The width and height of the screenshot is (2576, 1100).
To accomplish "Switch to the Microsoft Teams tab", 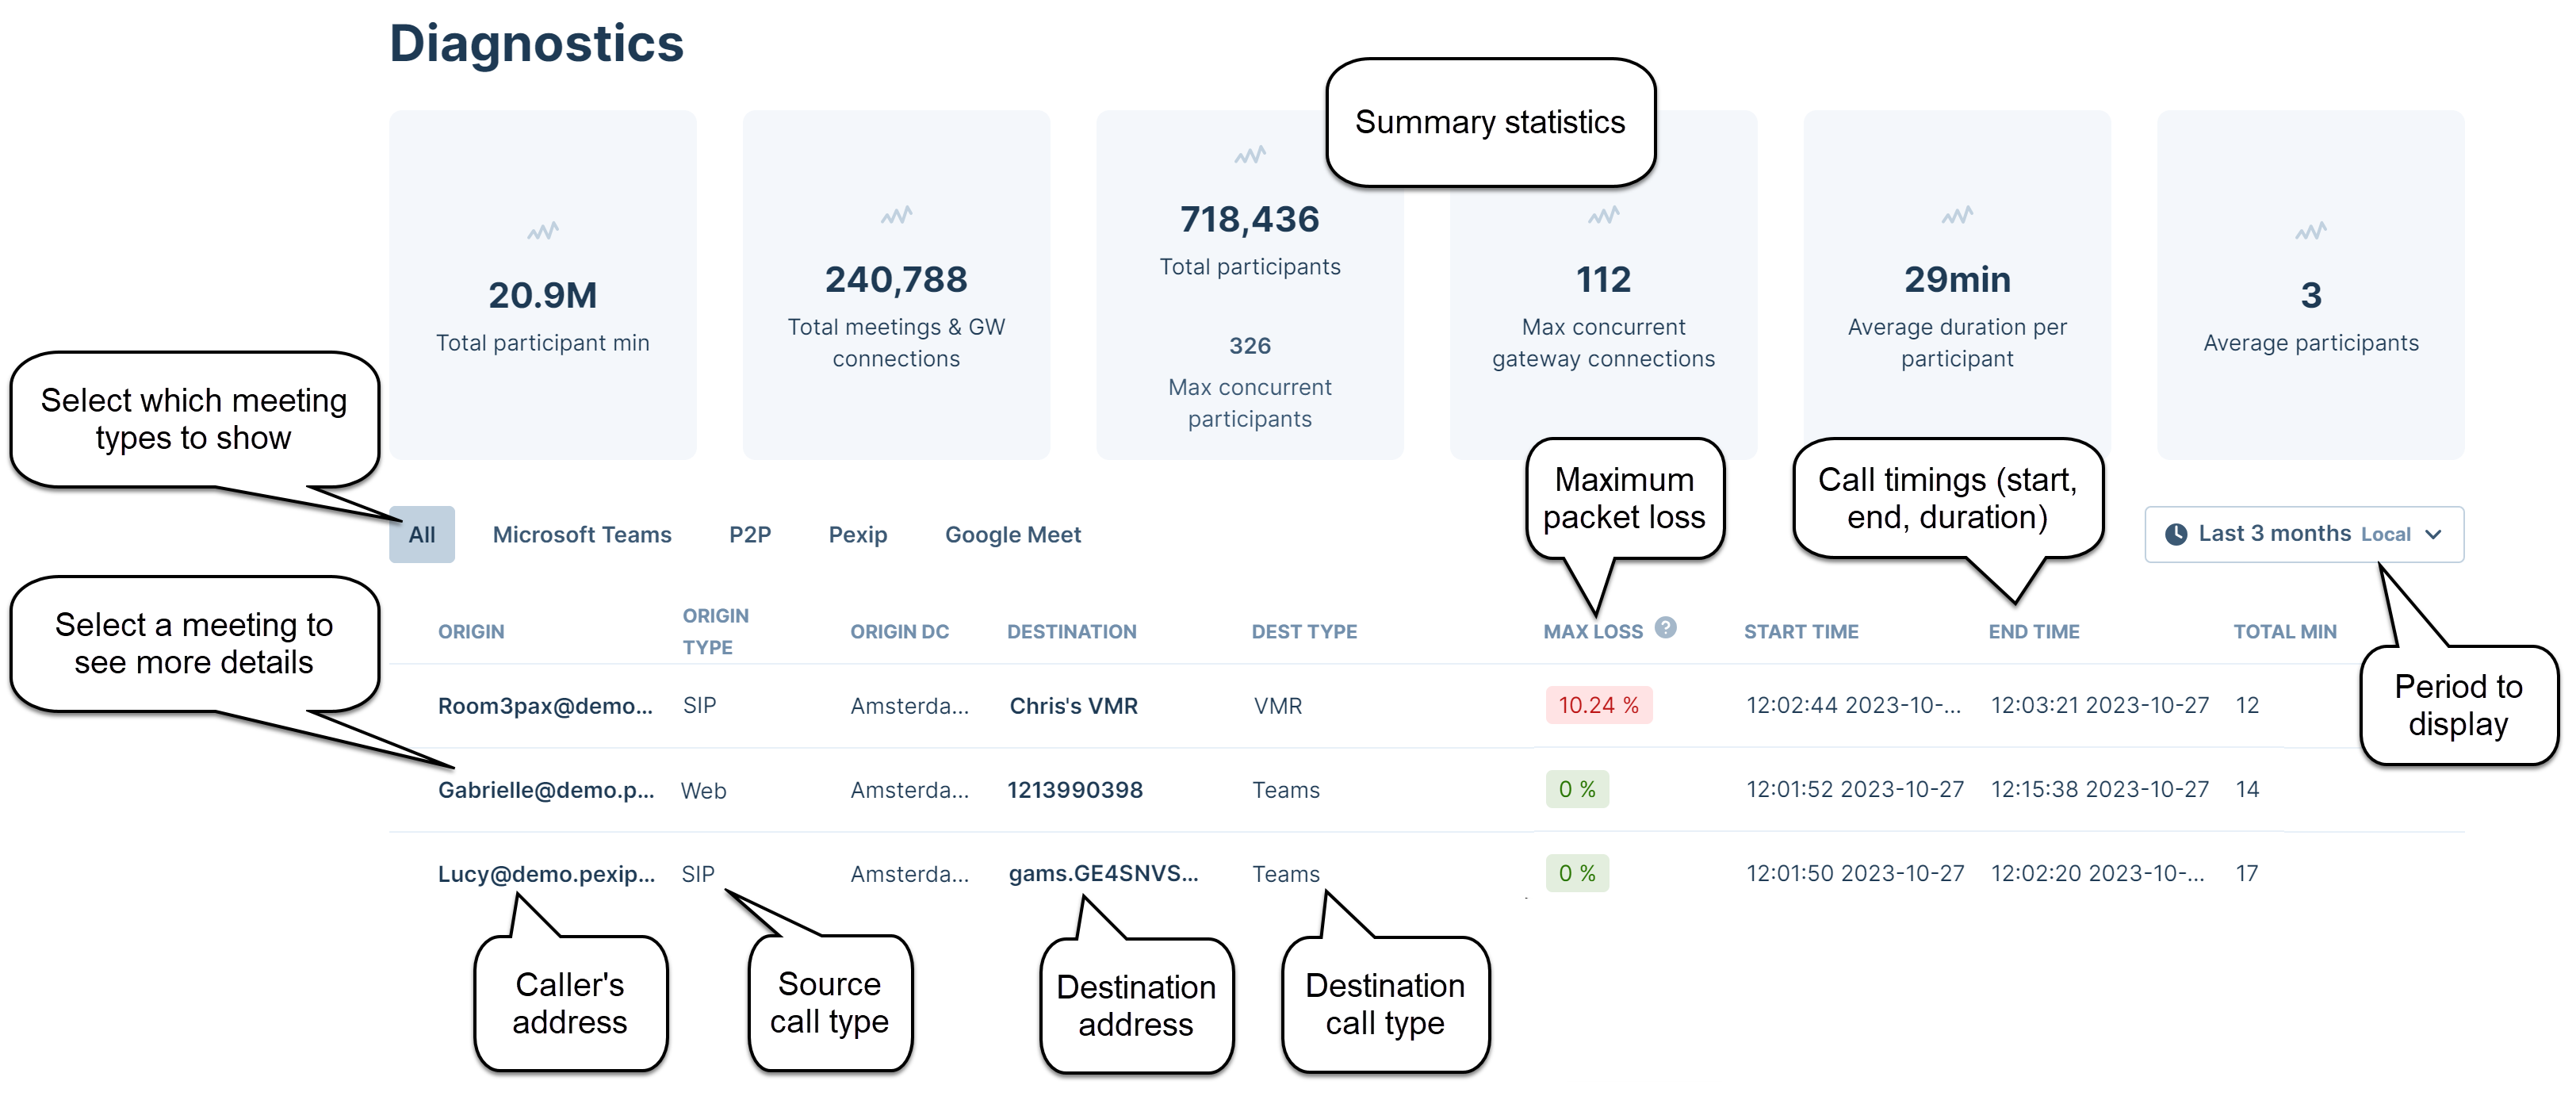I will tap(581, 535).
